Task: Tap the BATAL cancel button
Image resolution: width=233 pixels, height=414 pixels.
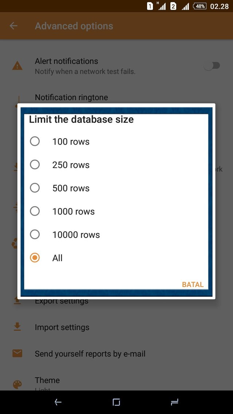Action: coord(193,284)
